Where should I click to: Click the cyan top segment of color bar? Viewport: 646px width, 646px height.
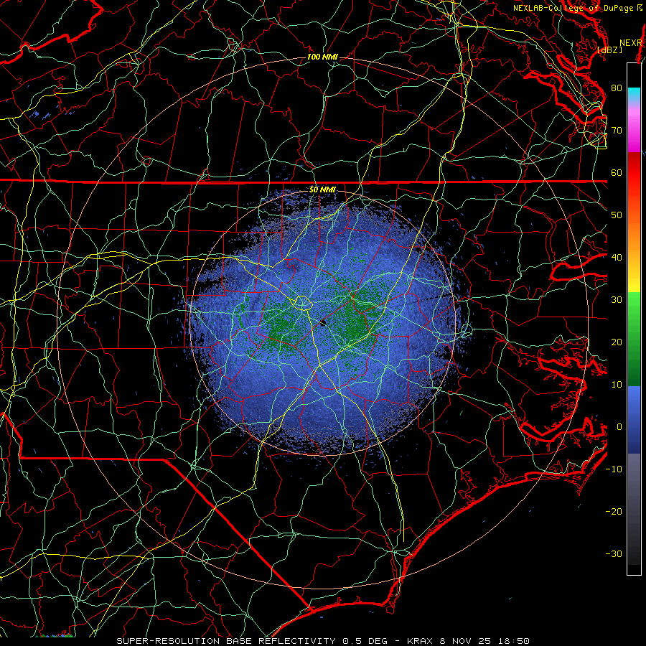(x=634, y=94)
